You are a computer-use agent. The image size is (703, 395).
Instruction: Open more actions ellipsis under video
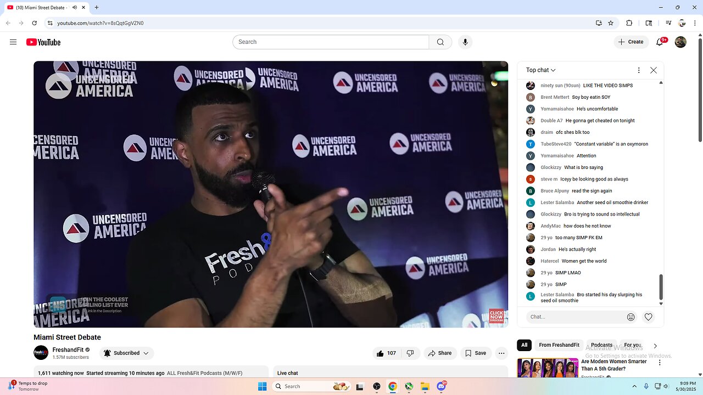click(x=501, y=353)
